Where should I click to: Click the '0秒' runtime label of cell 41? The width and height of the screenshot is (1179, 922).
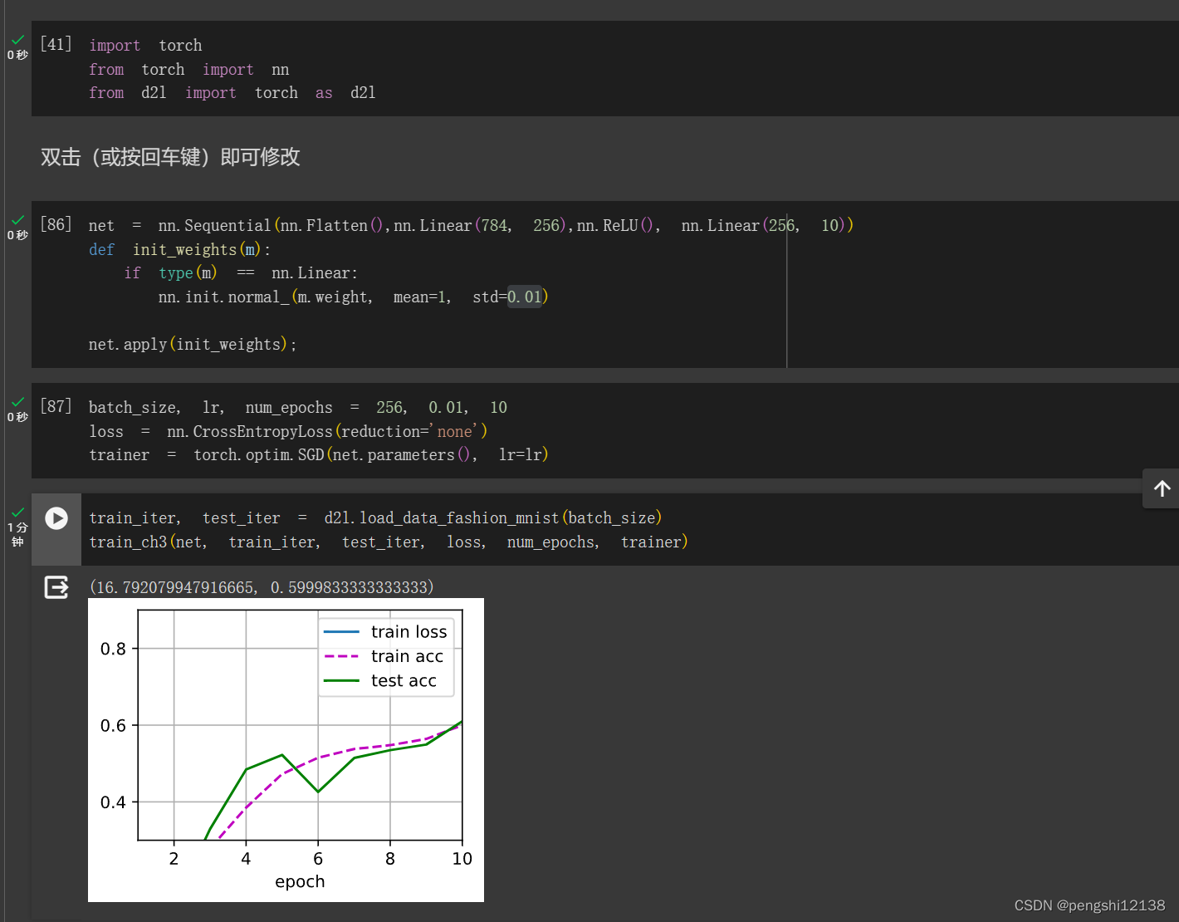coord(17,55)
